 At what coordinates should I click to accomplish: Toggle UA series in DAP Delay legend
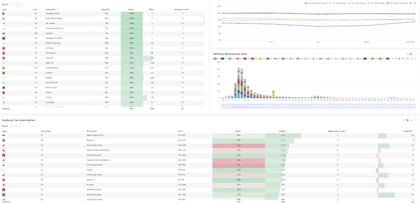pos(277,59)
